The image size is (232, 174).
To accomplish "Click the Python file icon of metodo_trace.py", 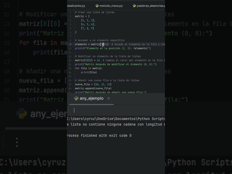I will click(97, 6).
